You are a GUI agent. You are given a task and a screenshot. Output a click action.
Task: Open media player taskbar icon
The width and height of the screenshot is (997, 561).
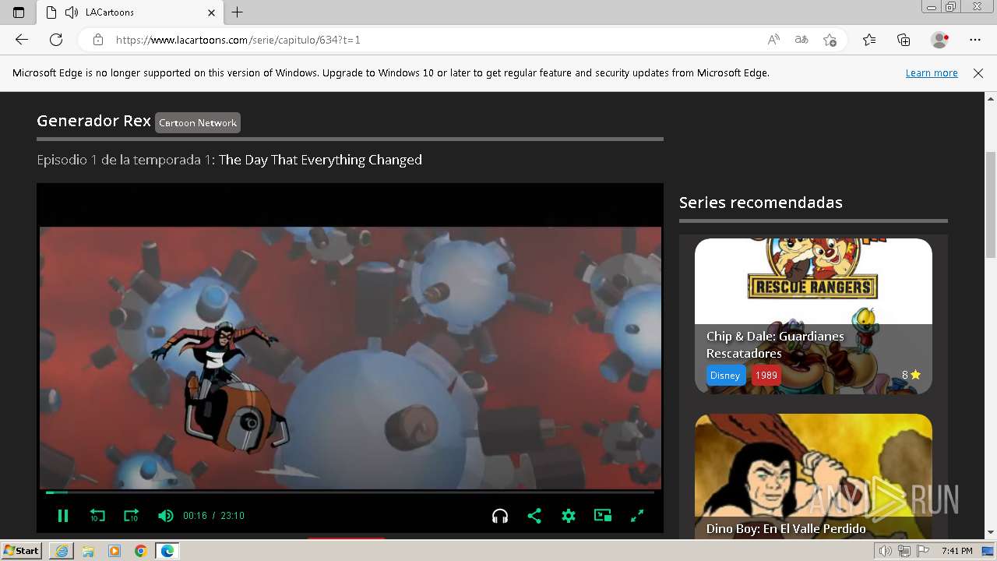(x=114, y=551)
